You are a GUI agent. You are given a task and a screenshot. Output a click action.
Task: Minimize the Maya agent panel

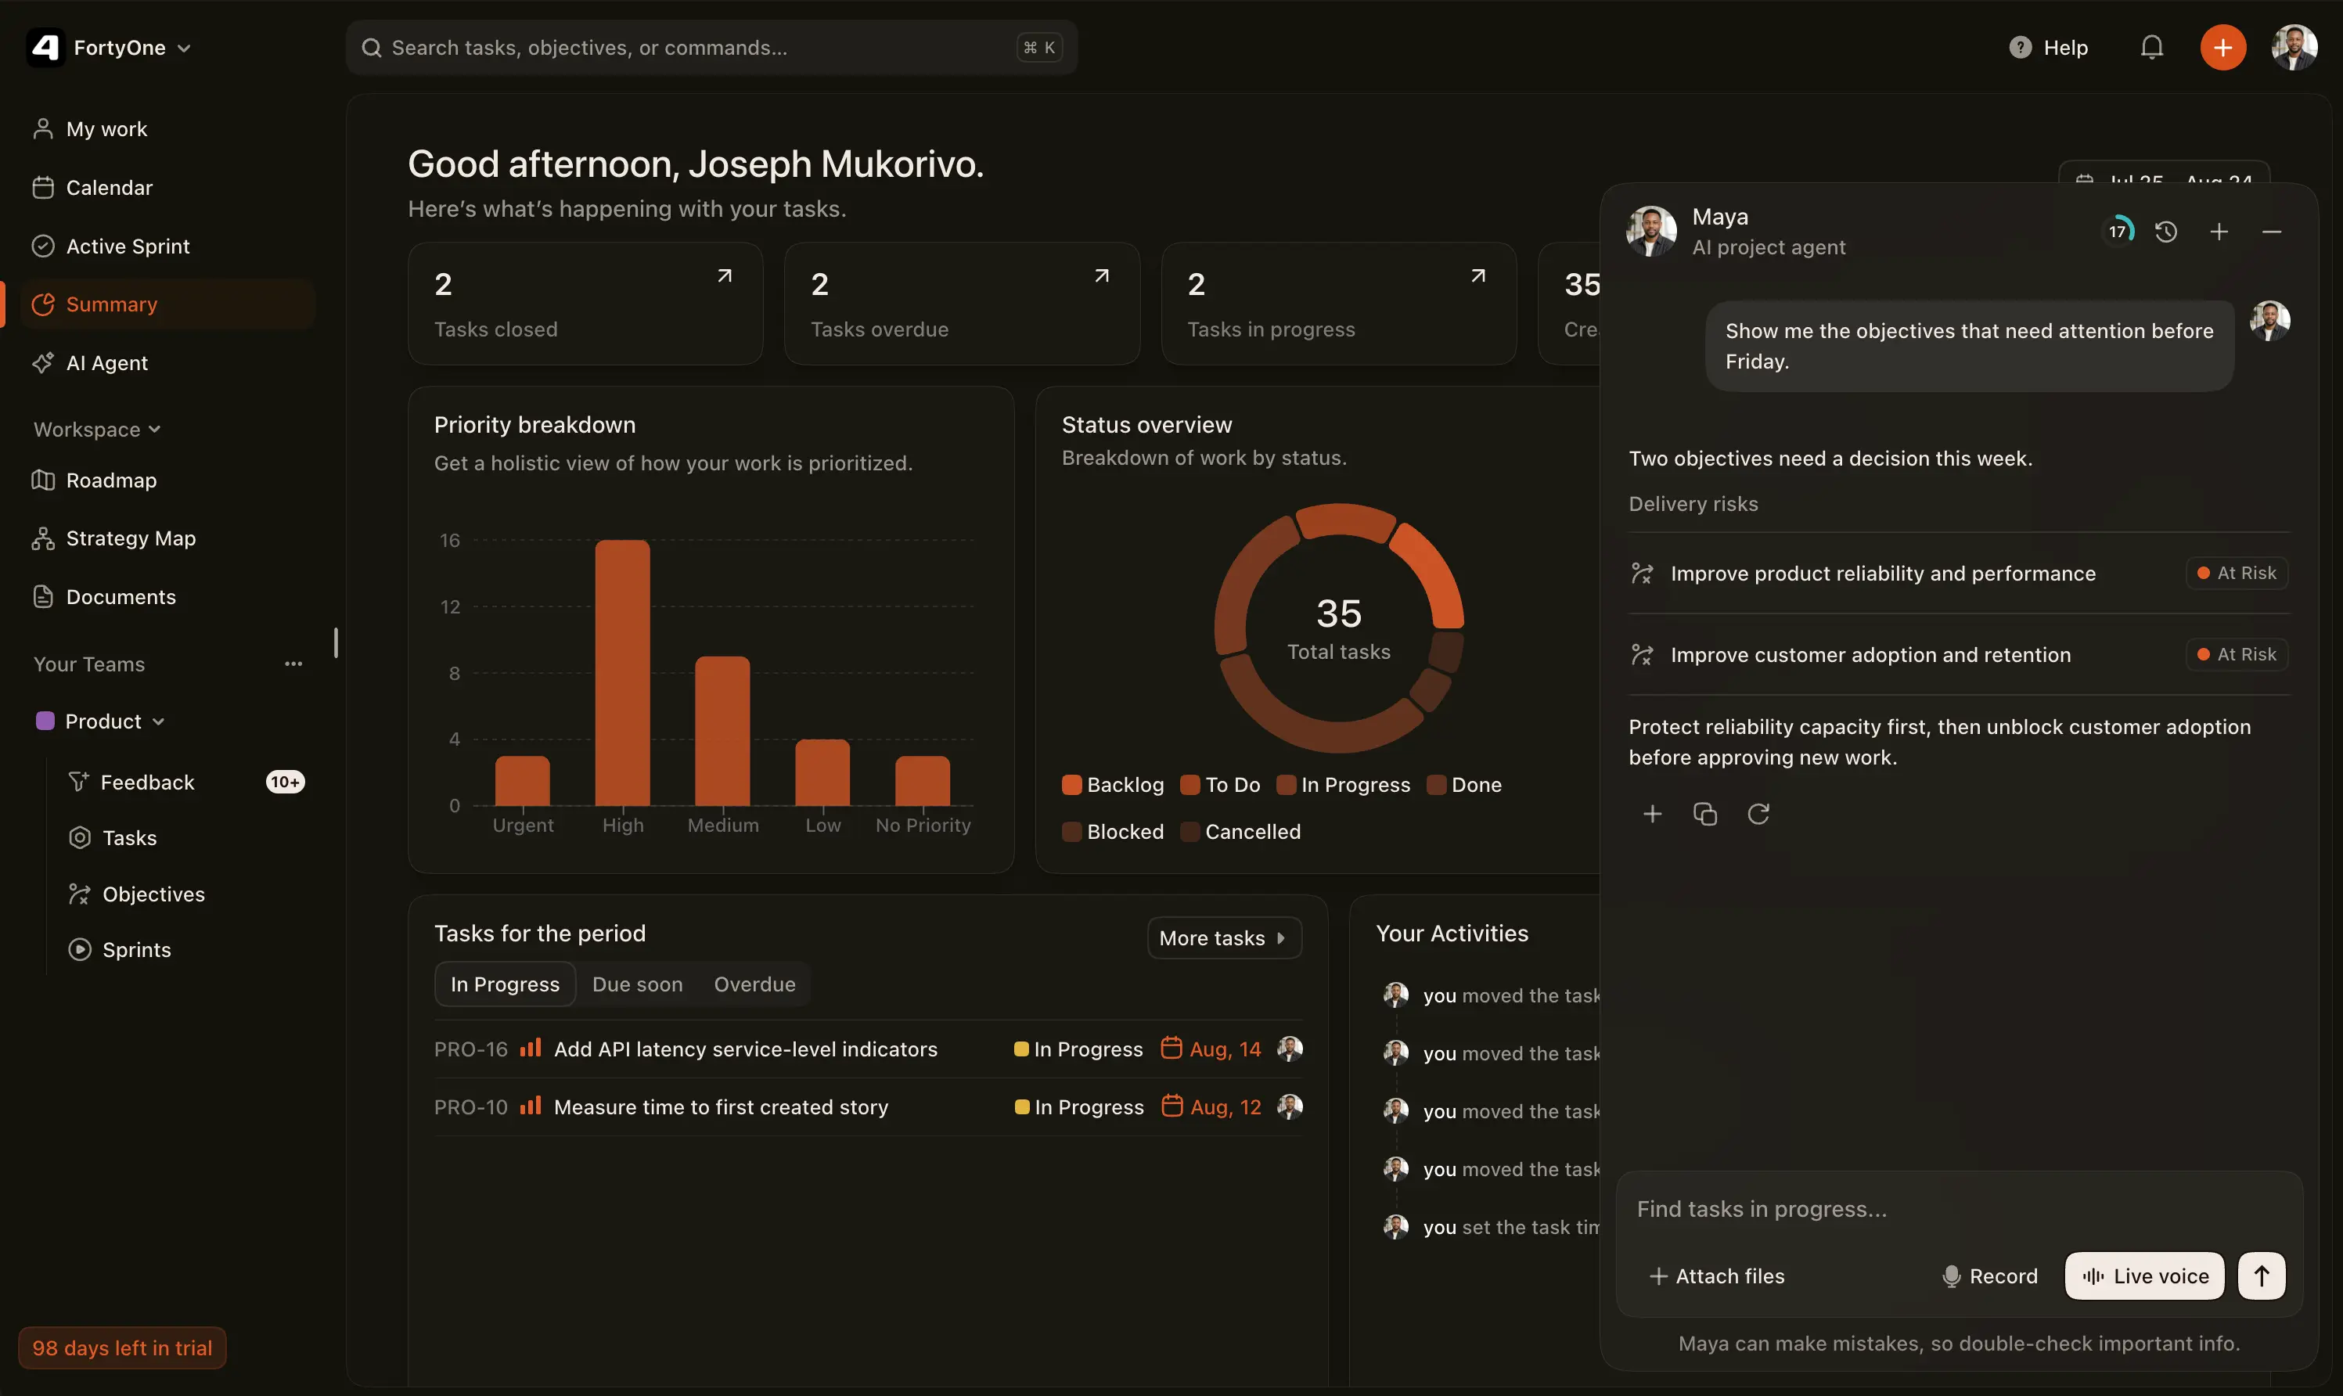pyautogui.click(x=2272, y=232)
